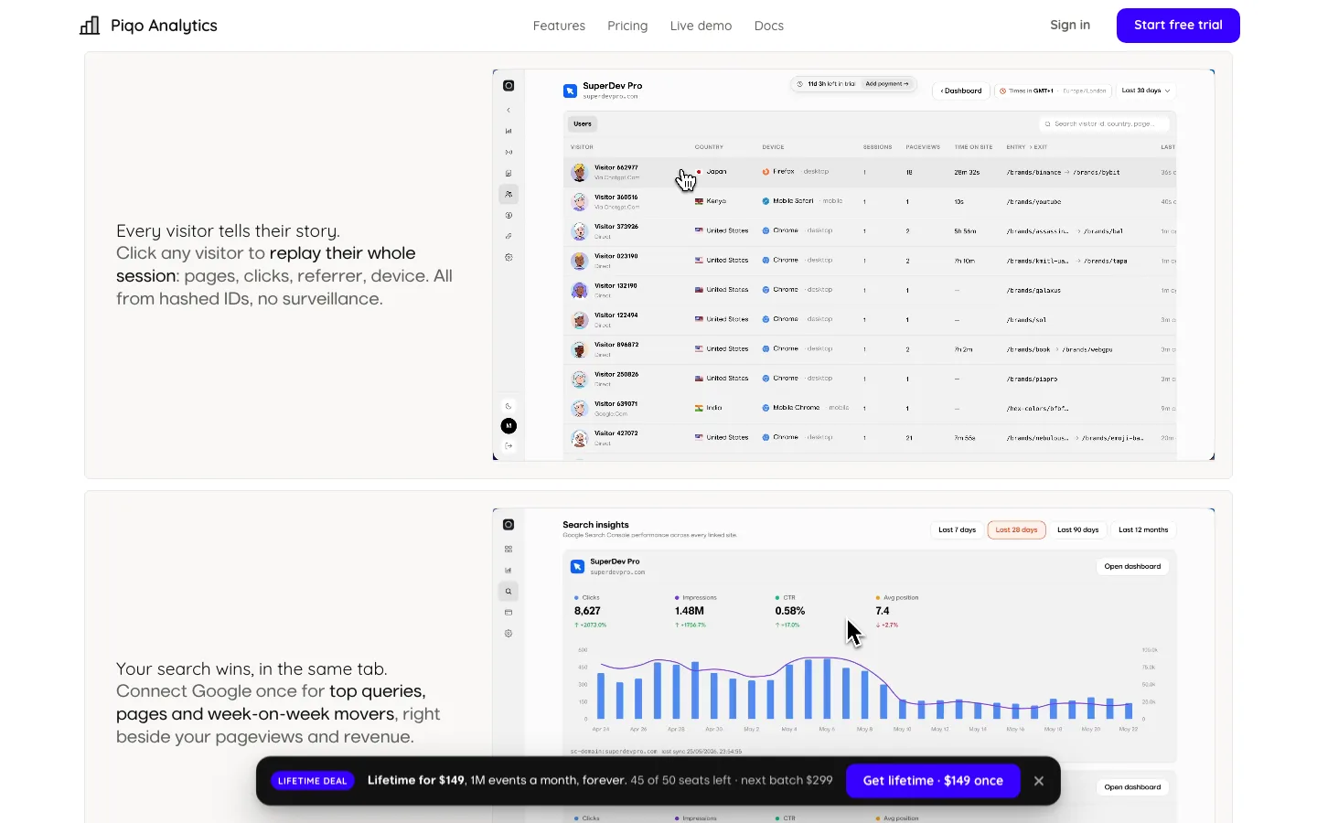Select the Last 12 months range

[x=1143, y=530]
